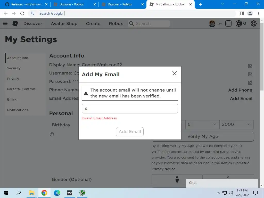Edit the Password pencil icon
The height and width of the screenshot is (198, 264).
tap(250, 83)
